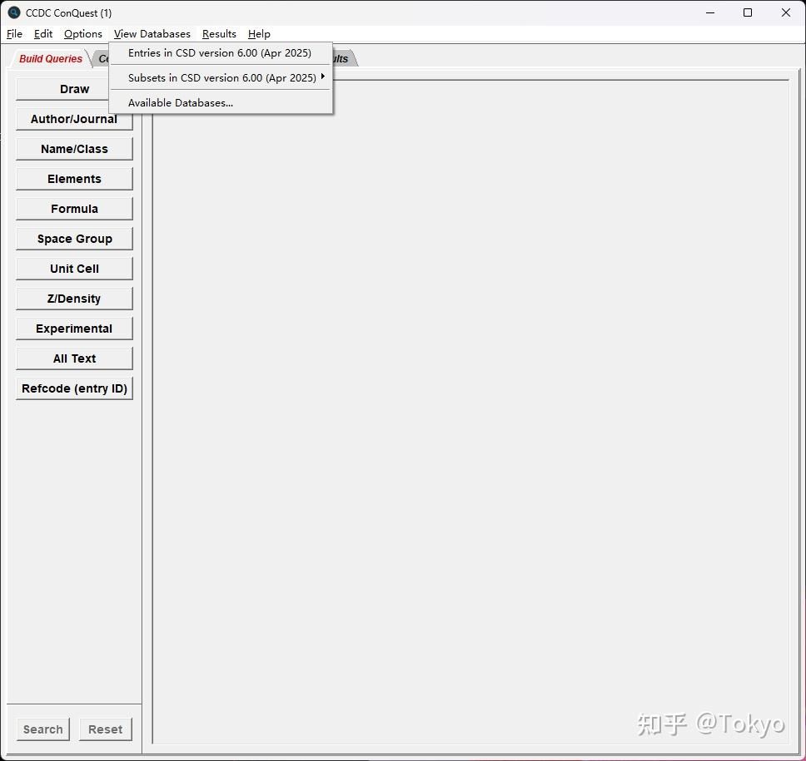
Task: Click the Search button
Action: [x=43, y=729]
